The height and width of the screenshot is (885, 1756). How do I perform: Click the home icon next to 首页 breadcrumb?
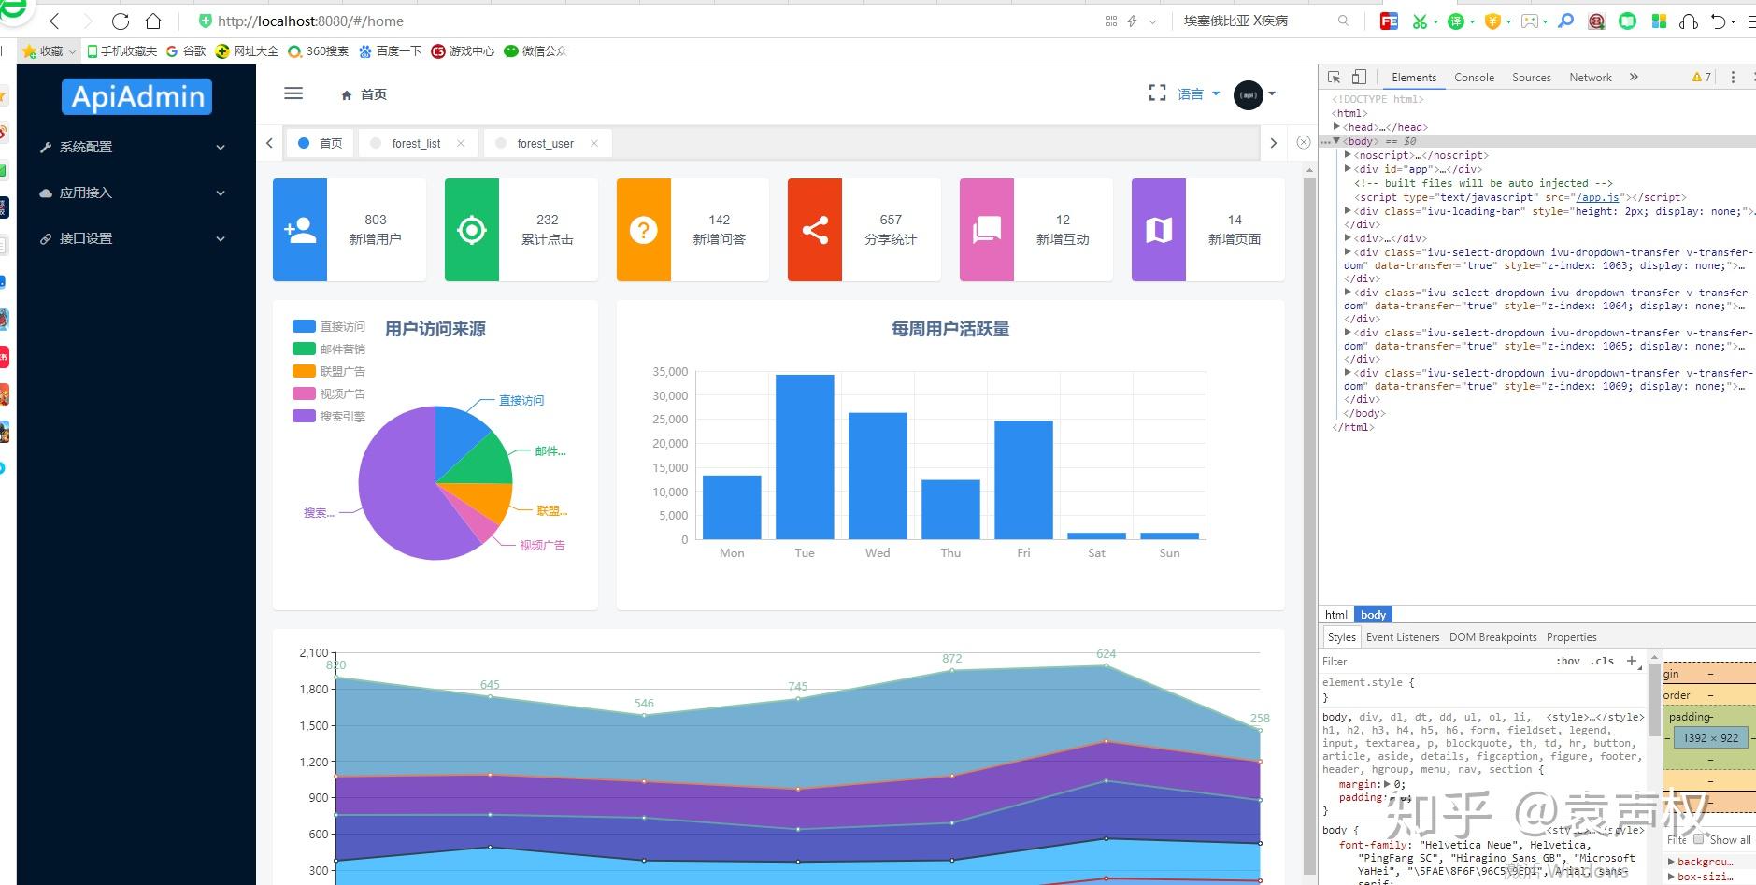point(345,94)
